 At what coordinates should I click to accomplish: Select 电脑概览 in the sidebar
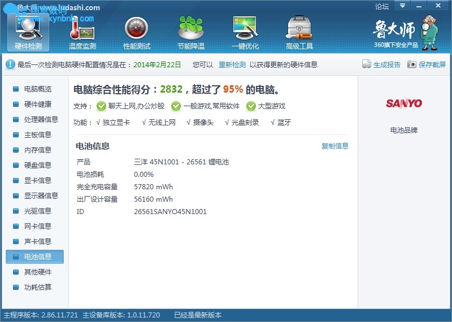(37, 89)
